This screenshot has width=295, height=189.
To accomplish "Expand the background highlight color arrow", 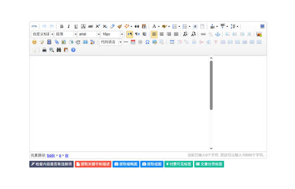I will pos(169,26).
